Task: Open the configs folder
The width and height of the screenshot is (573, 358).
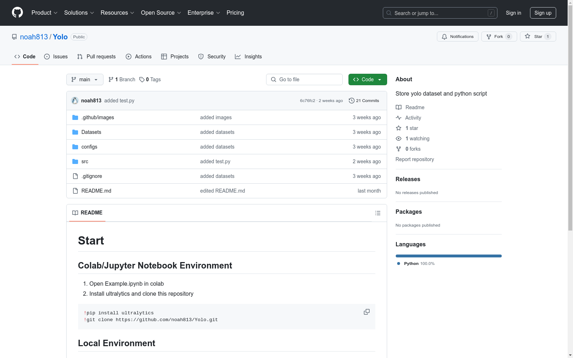Action: click(89, 147)
